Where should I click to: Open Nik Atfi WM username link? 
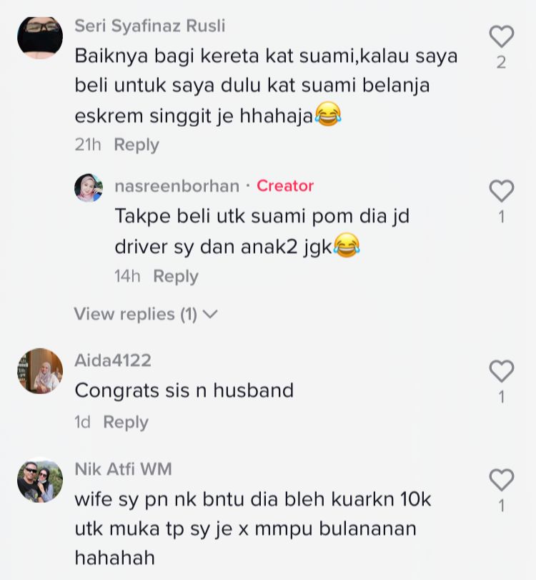coord(123,469)
